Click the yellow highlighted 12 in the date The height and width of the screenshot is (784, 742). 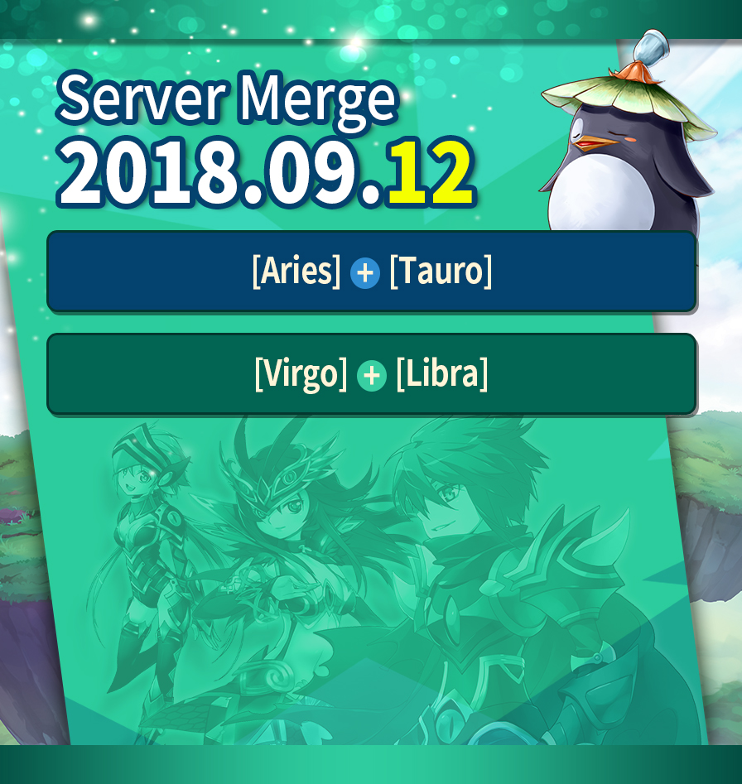click(431, 173)
